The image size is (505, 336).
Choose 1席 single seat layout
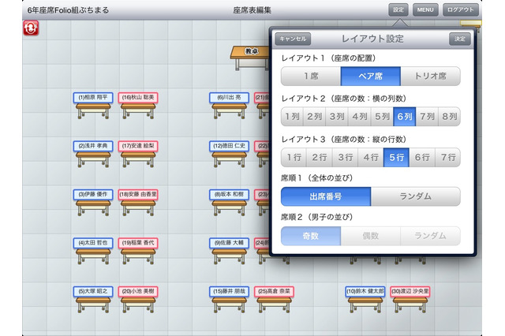point(311,77)
